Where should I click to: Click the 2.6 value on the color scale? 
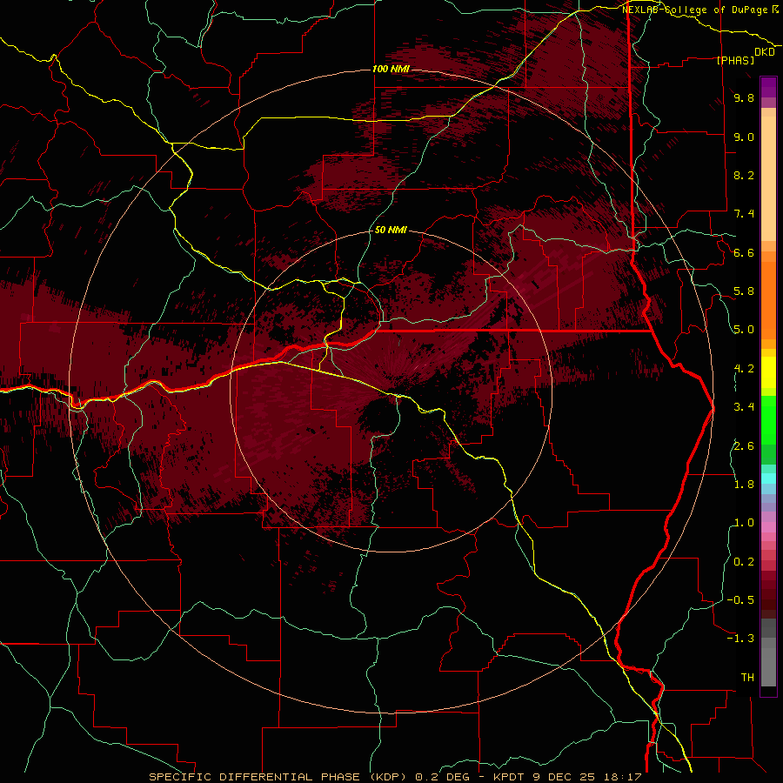click(x=744, y=446)
